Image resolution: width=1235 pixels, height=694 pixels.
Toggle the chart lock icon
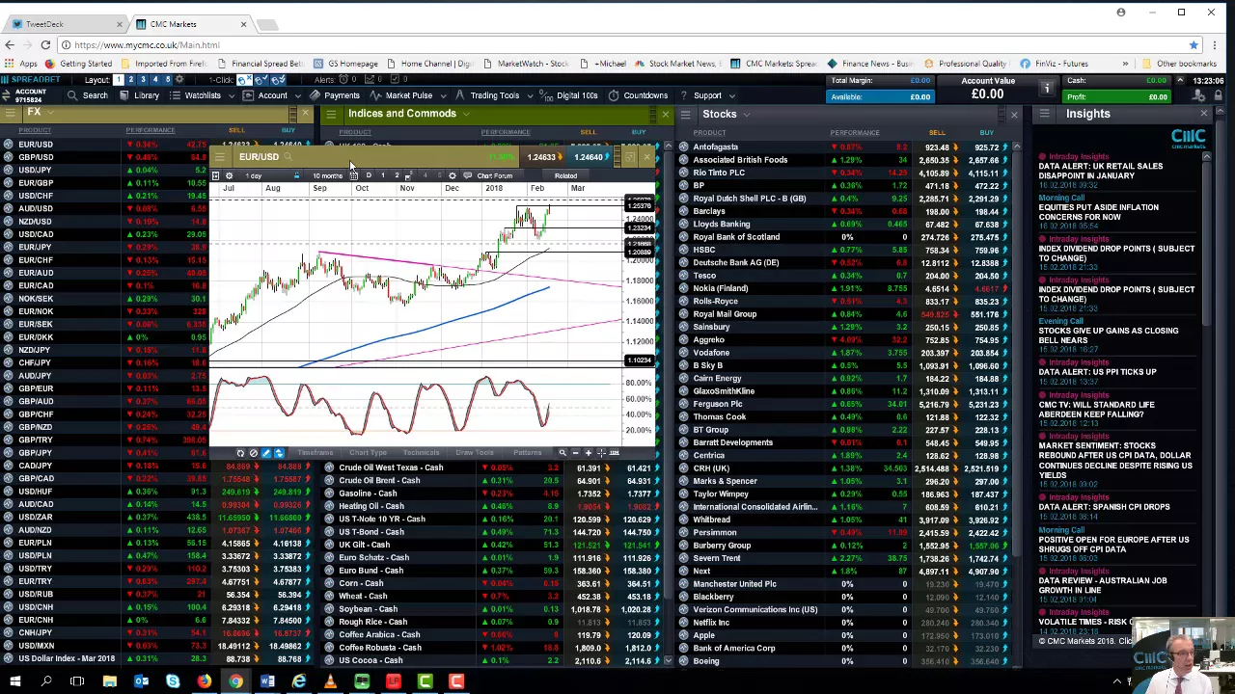click(296, 175)
